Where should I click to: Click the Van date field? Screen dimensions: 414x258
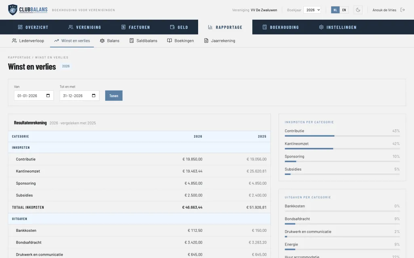(x=34, y=96)
